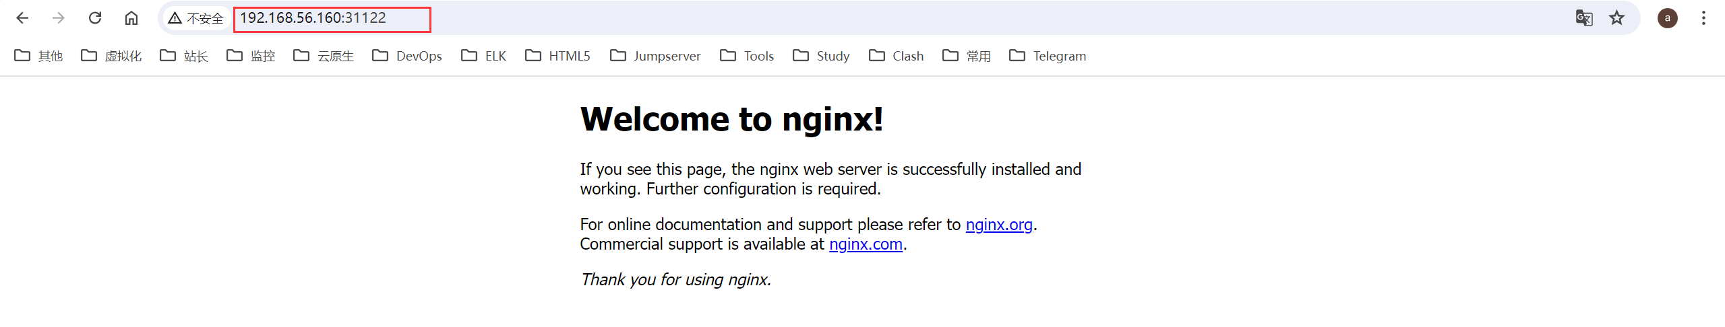The image size is (1725, 327).
Task: Expand the Jumpserver bookmarks folder
Action: (655, 56)
